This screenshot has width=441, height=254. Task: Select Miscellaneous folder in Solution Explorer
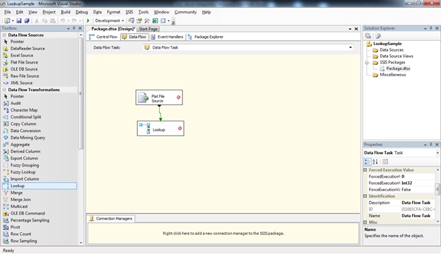pos(392,75)
